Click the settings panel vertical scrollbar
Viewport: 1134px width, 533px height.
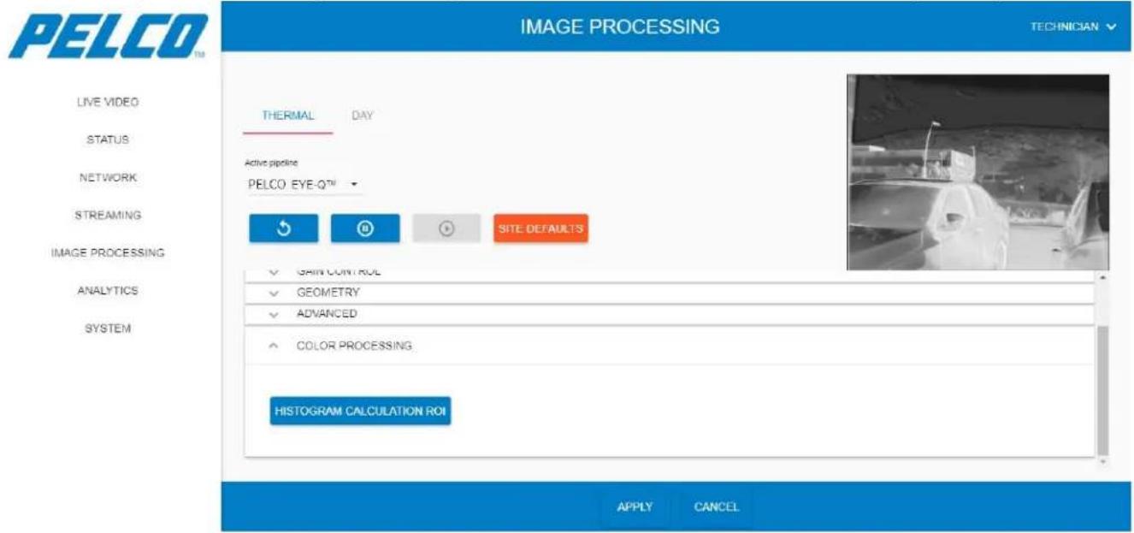[x=1102, y=390]
